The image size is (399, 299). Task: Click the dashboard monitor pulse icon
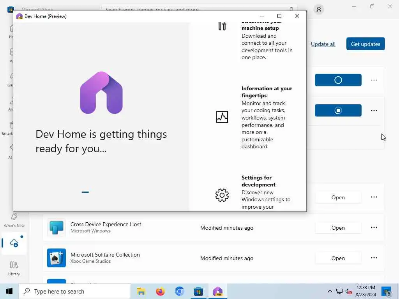222,117
